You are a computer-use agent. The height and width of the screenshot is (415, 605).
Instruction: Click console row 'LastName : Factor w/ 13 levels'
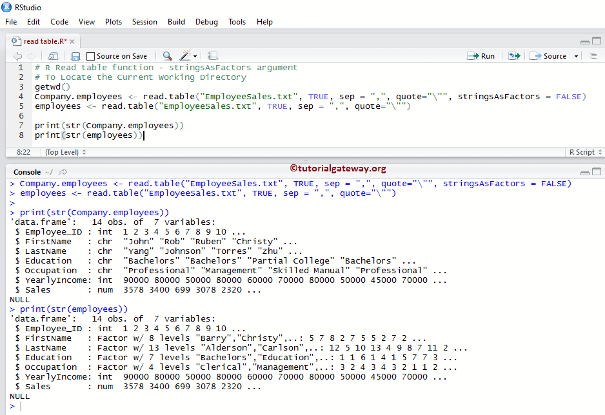click(241, 348)
